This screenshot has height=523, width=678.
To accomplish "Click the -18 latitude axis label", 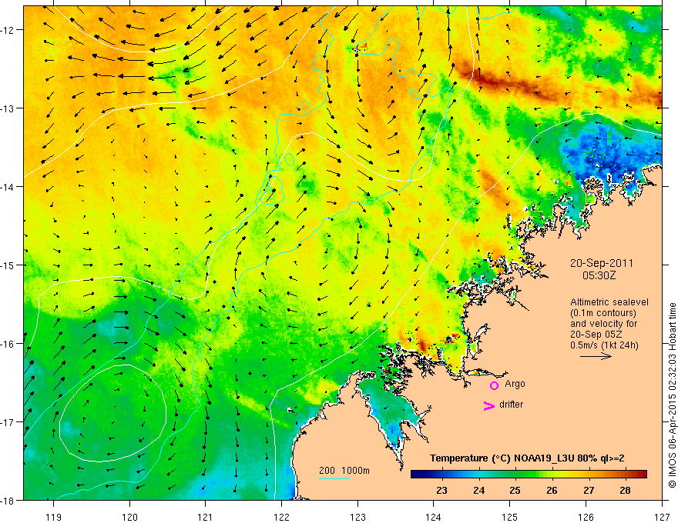I will (x=8, y=501).
